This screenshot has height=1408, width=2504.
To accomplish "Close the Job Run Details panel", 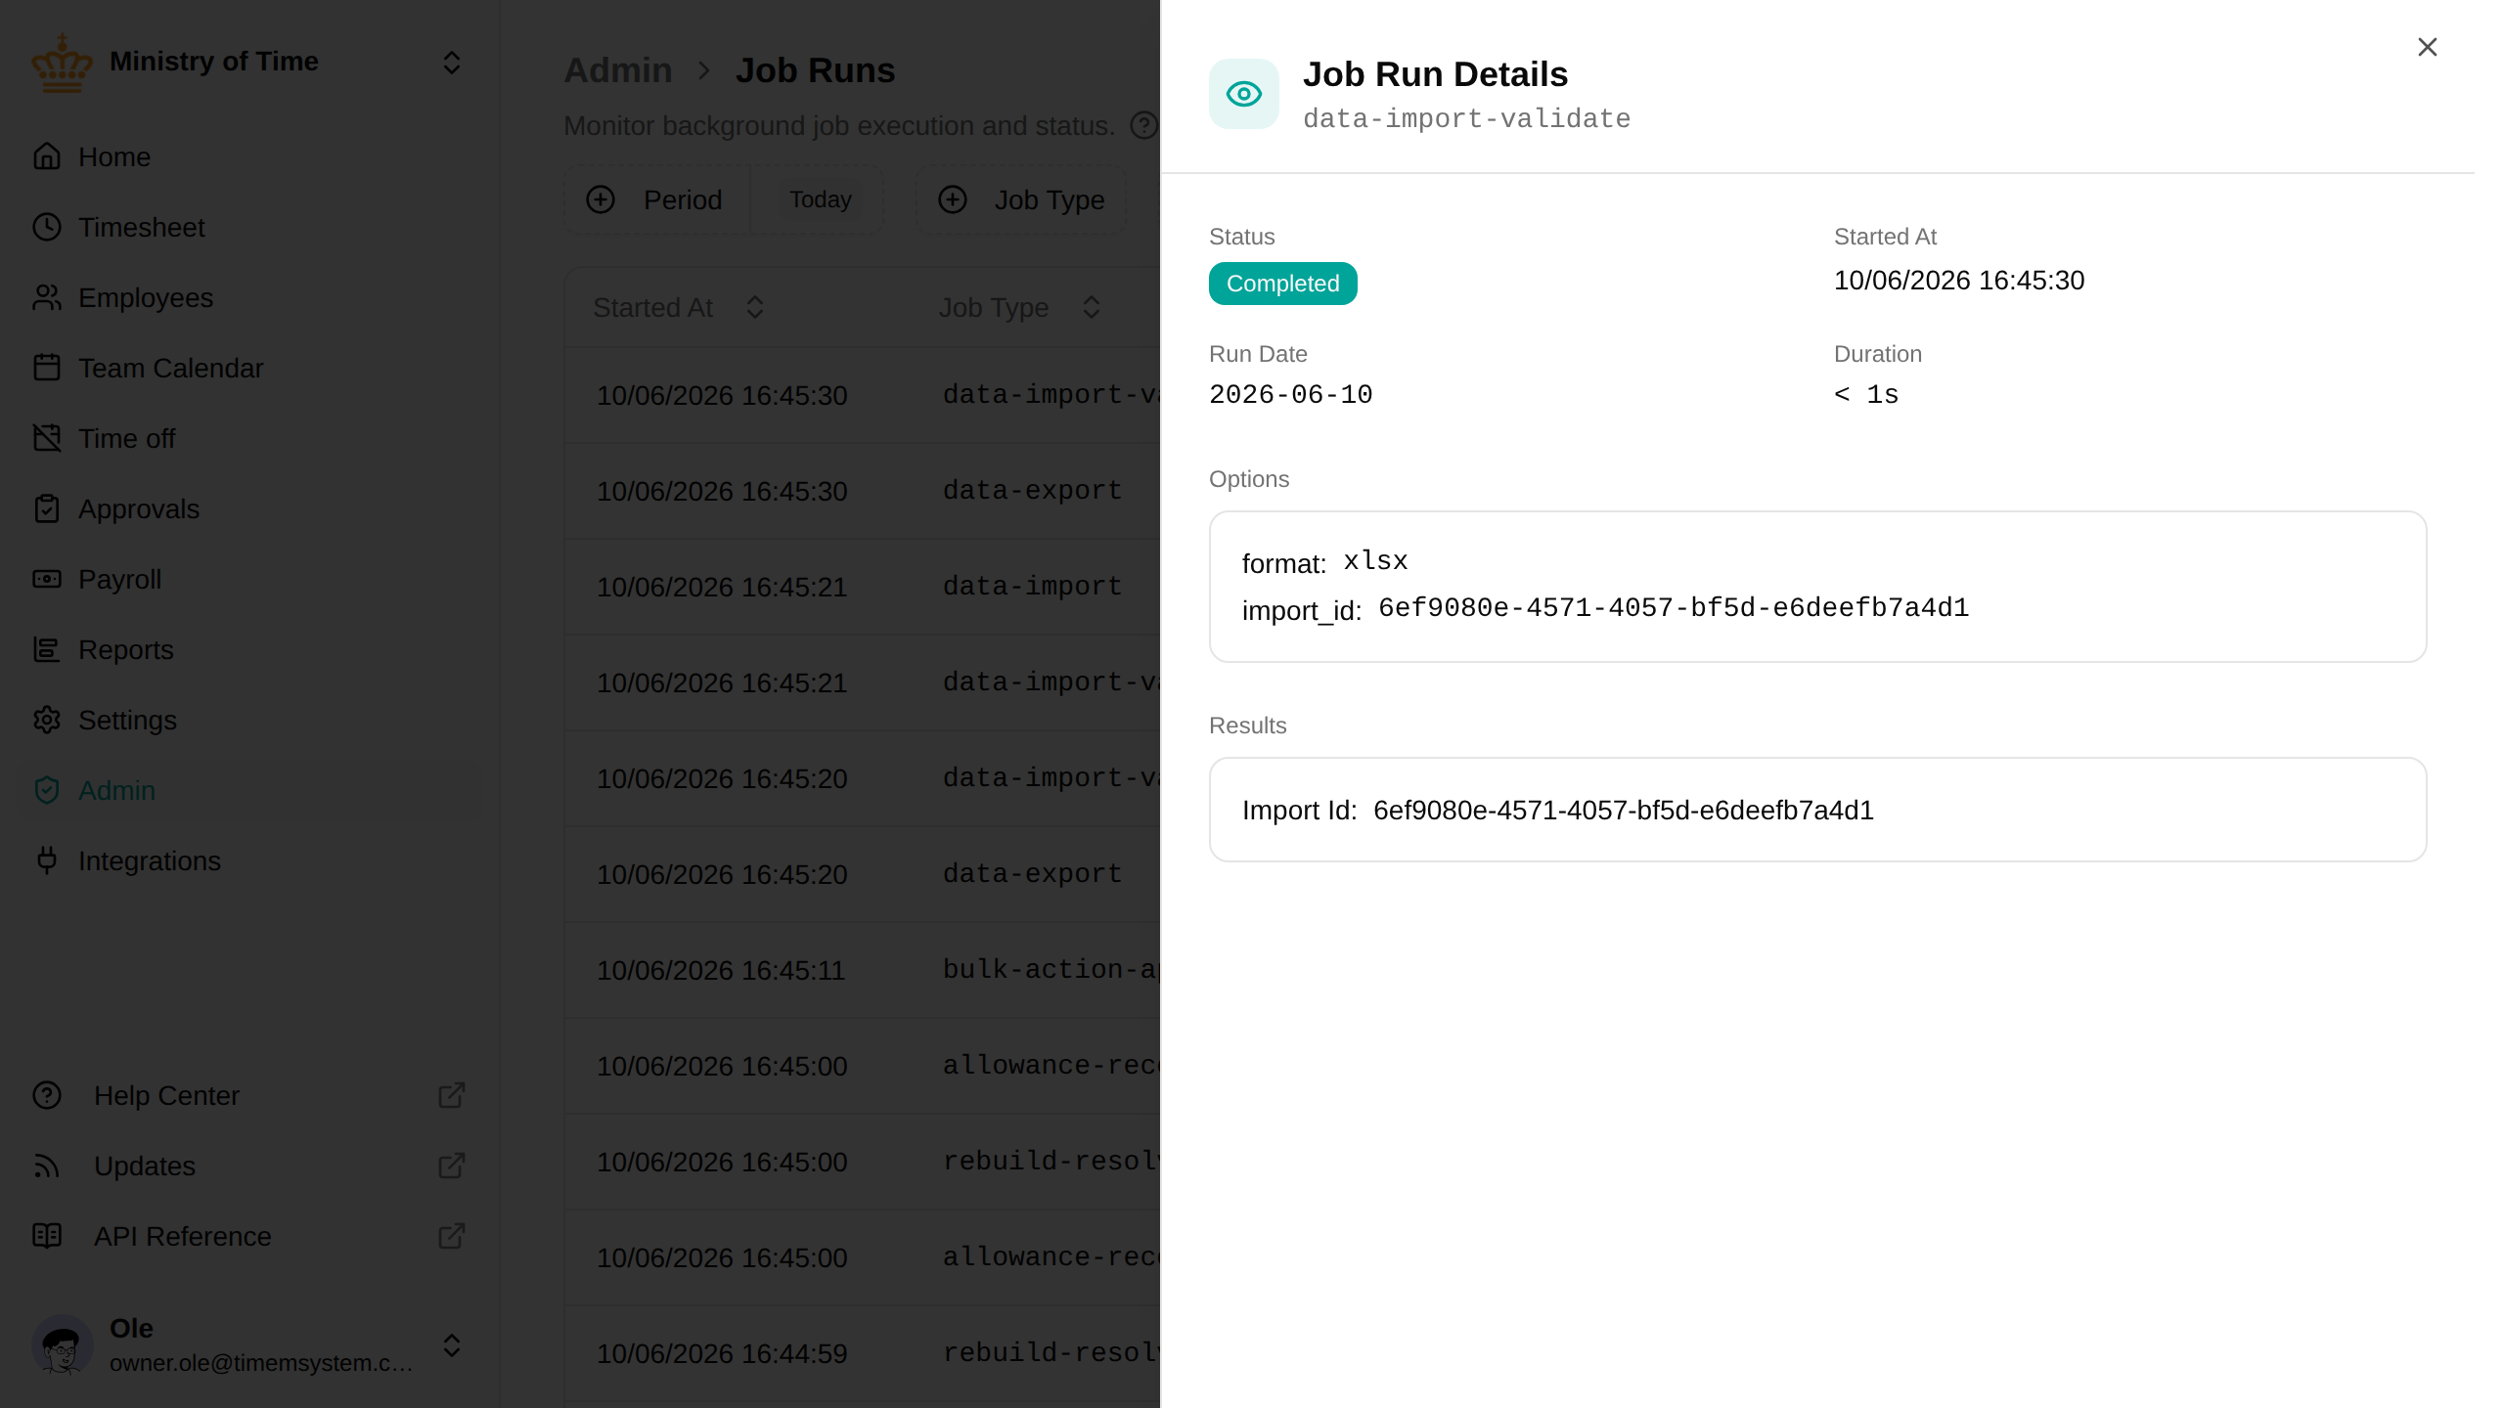I will [2427, 47].
